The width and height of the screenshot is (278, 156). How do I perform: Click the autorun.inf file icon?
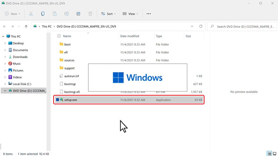pos(61,76)
